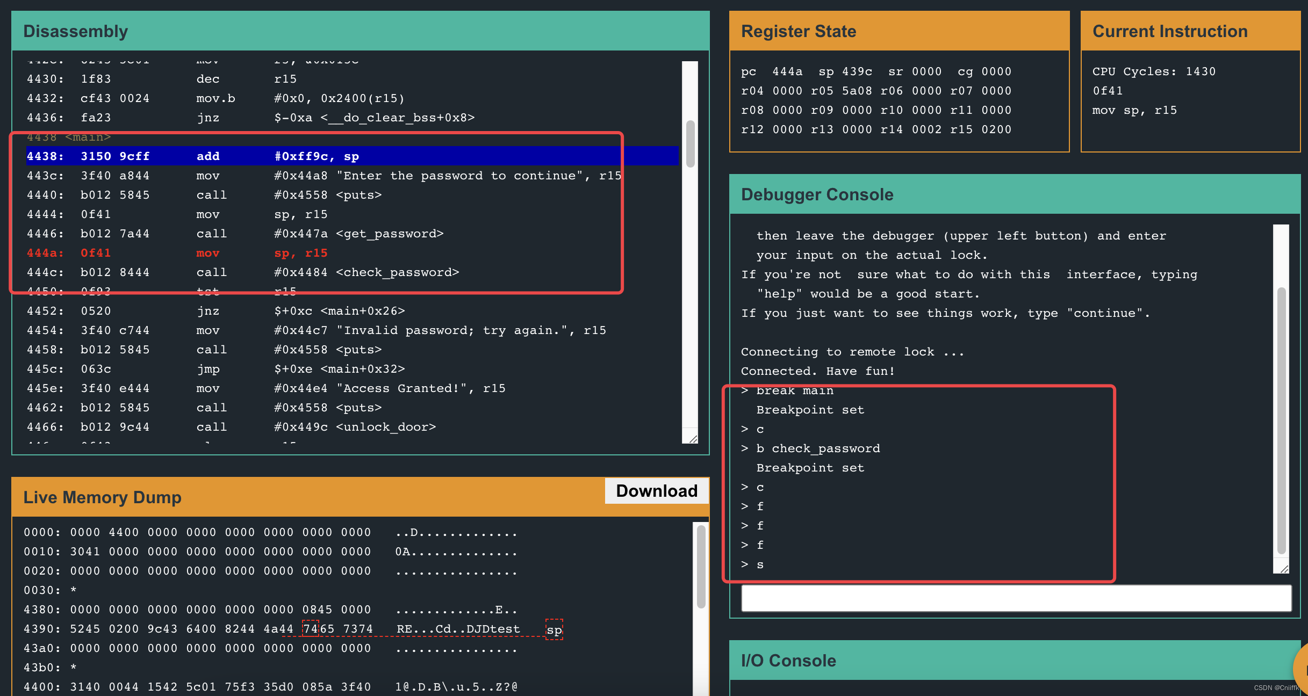This screenshot has height=696, width=1308.
Task: Click the CPU Cycles: 1430 readout
Action: click(1154, 71)
